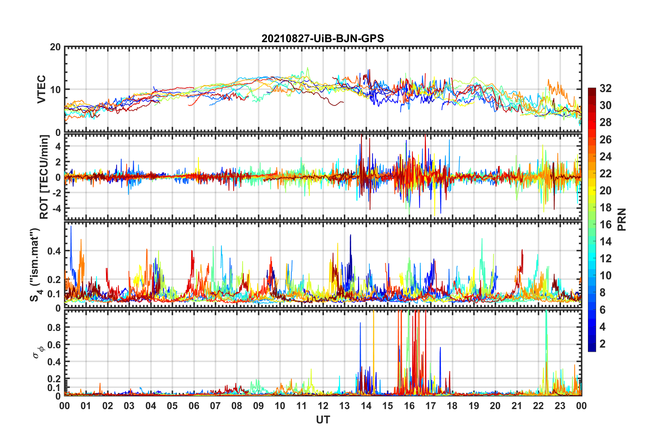This screenshot has width=646, height=439.
Task: Click the UT axis tick label "16"
Action: pos(409,406)
